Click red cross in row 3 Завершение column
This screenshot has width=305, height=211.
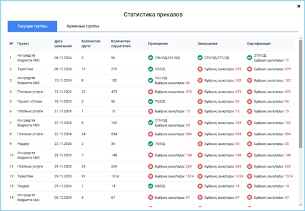200,80
